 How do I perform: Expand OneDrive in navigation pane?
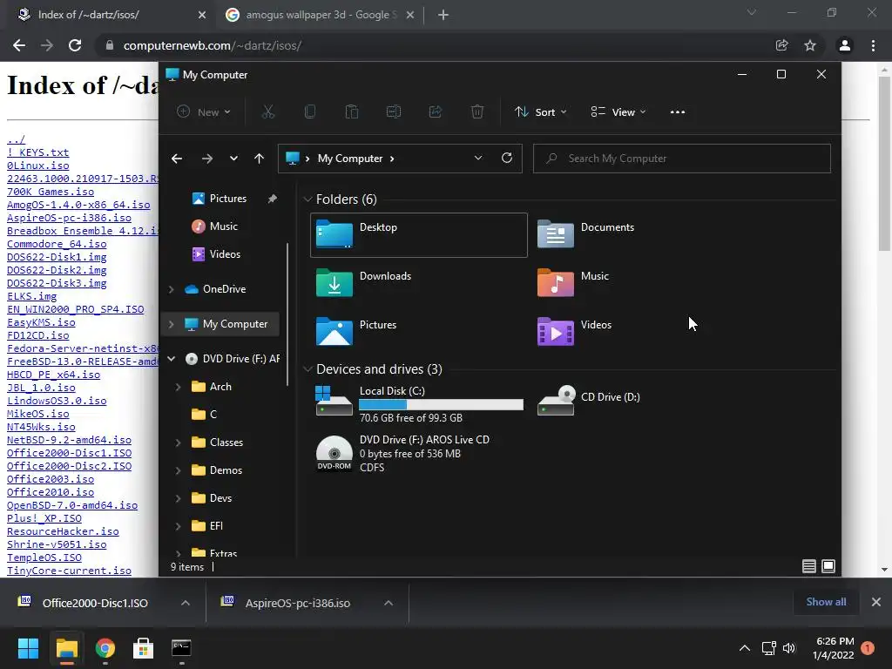[172, 289]
